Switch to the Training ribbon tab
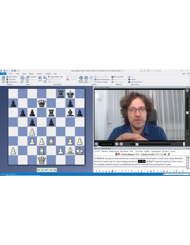The width and height of the screenshot is (190, 245). 48,73
